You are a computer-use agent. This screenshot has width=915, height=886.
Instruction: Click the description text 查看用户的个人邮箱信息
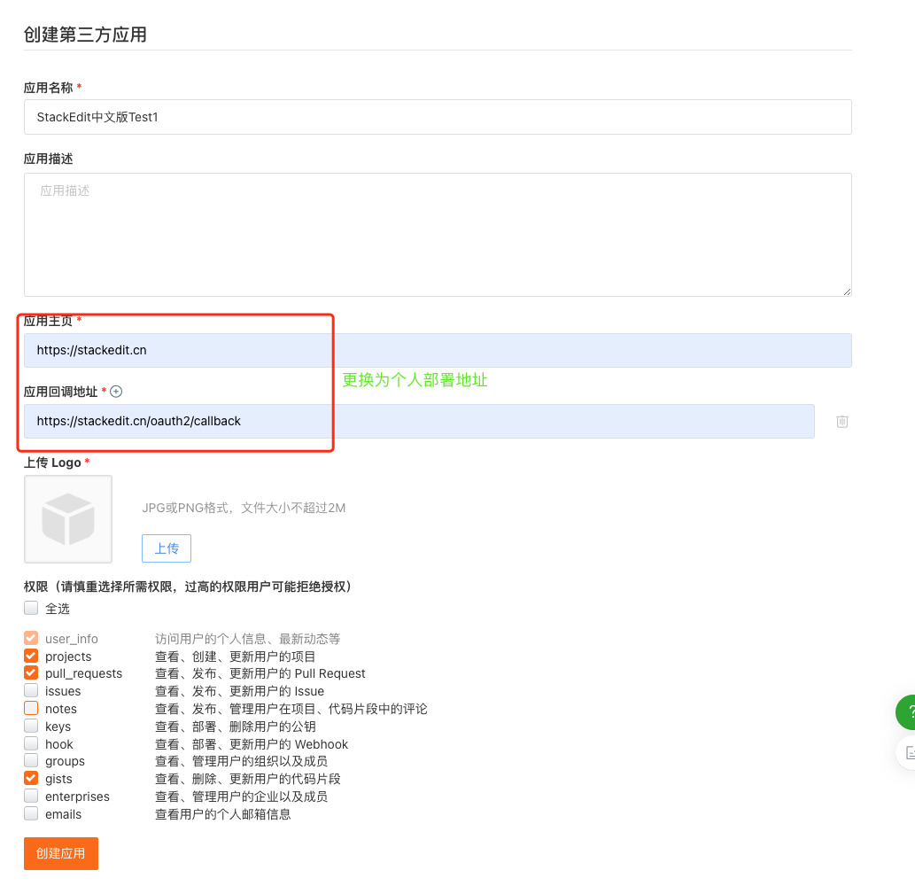223,814
